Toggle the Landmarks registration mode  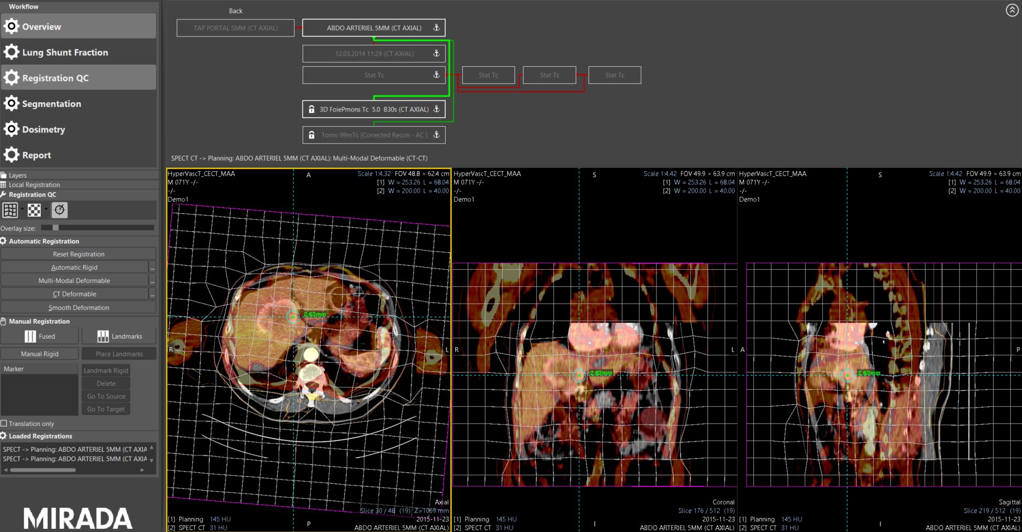pyautogui.click(x=119, y=336)
